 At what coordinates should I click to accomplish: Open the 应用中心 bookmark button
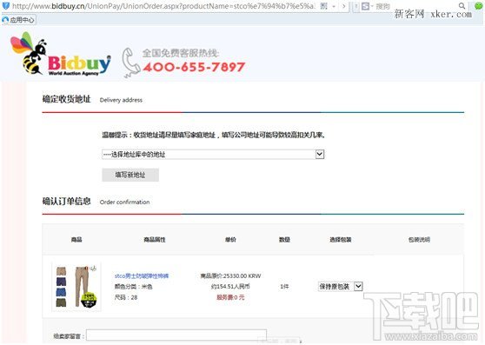18,20
